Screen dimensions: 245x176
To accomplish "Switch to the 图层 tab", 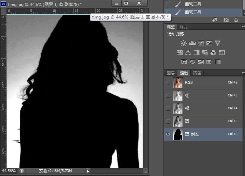I will click(171, 73).
